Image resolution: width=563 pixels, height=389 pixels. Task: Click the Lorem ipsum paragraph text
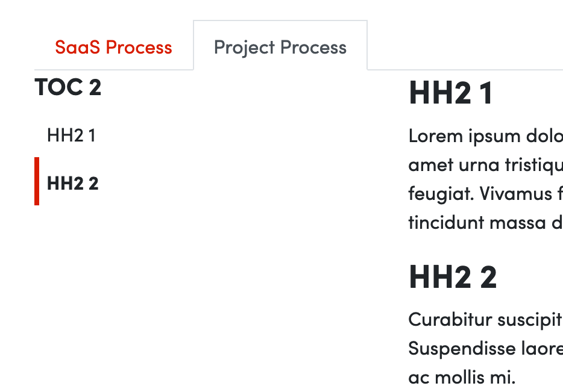click(x=482, y=179)
